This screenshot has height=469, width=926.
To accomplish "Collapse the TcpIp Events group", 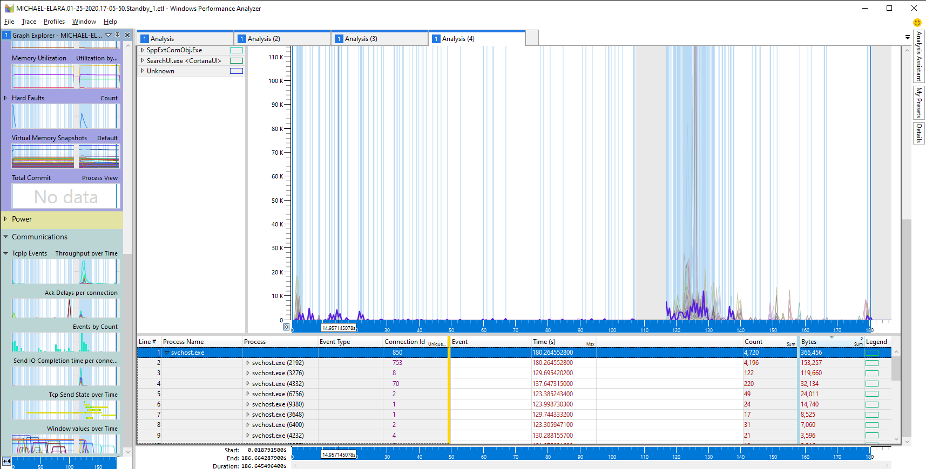I will tap(5, 253).
